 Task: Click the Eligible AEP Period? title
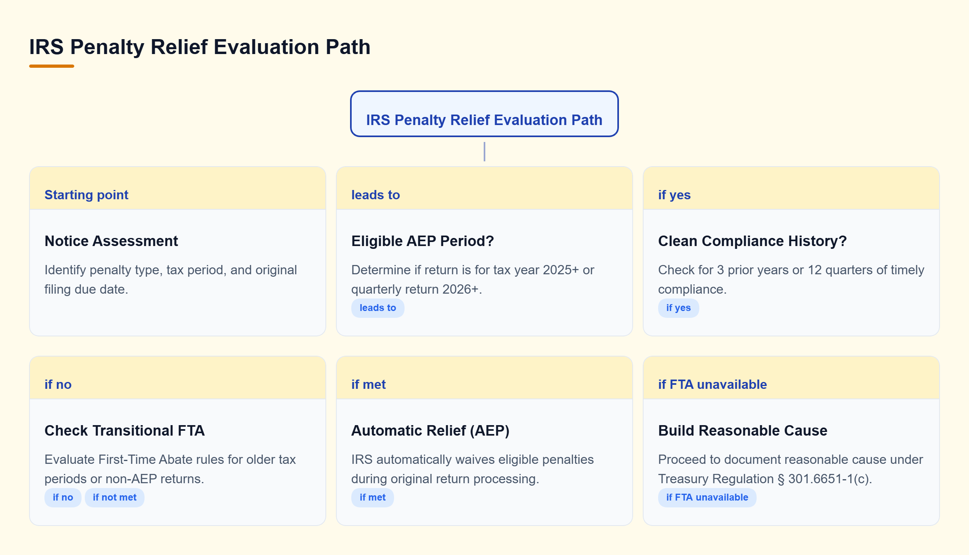click(x=423, y=241)
